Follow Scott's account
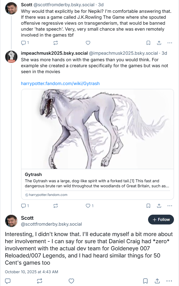 [x=161, y=220]
